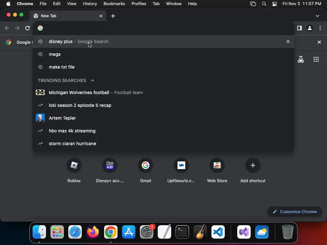Click the date and time clock
327x245 pixels.
coord(302,4)
